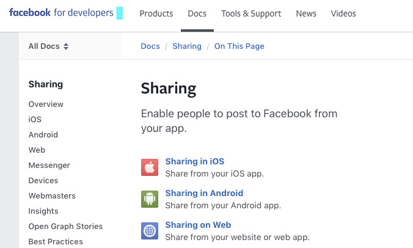Select the Docs tab in top navigation
This screenshot has height=248, width=413.
pos(197,13)
